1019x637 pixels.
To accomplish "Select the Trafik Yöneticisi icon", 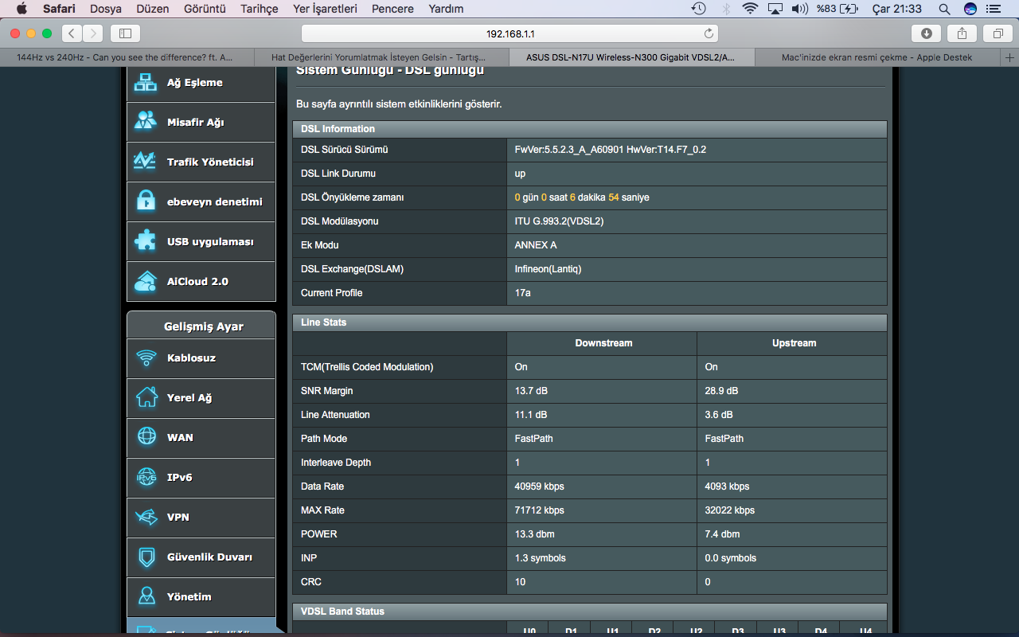I will tap(146, 162).
